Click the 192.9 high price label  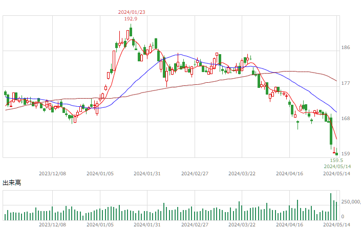point(131,19)
